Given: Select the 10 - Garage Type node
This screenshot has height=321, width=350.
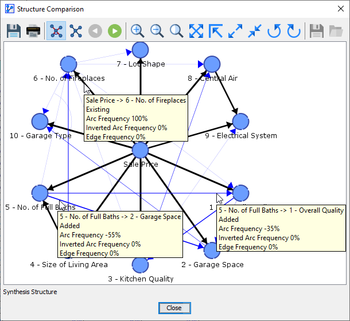Looking at the screenshot, I should point(40,121).
